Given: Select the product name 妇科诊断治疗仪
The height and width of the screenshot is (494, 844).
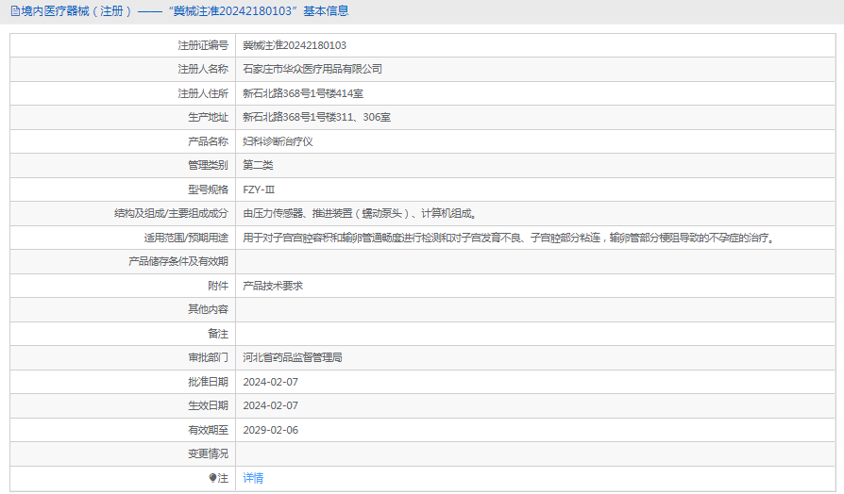Looking at the screenshot, I should coord(277,141).
